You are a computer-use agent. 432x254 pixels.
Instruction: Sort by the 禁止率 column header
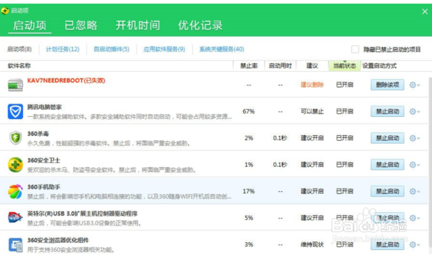(x=249, y=66)
